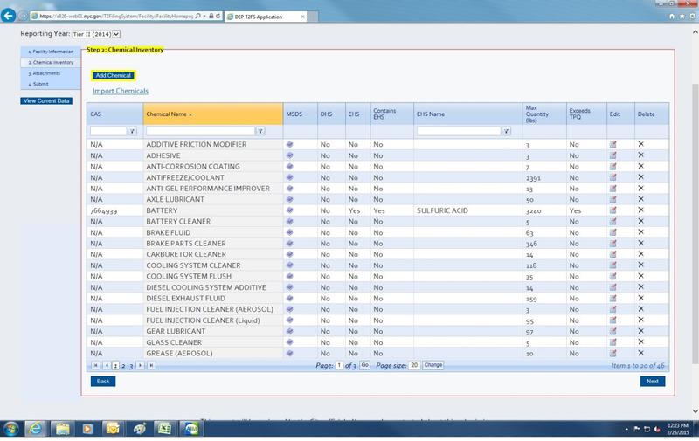Edit the GREASE (AEROSOL) entry
699x441 pixels.
point(613,353)
